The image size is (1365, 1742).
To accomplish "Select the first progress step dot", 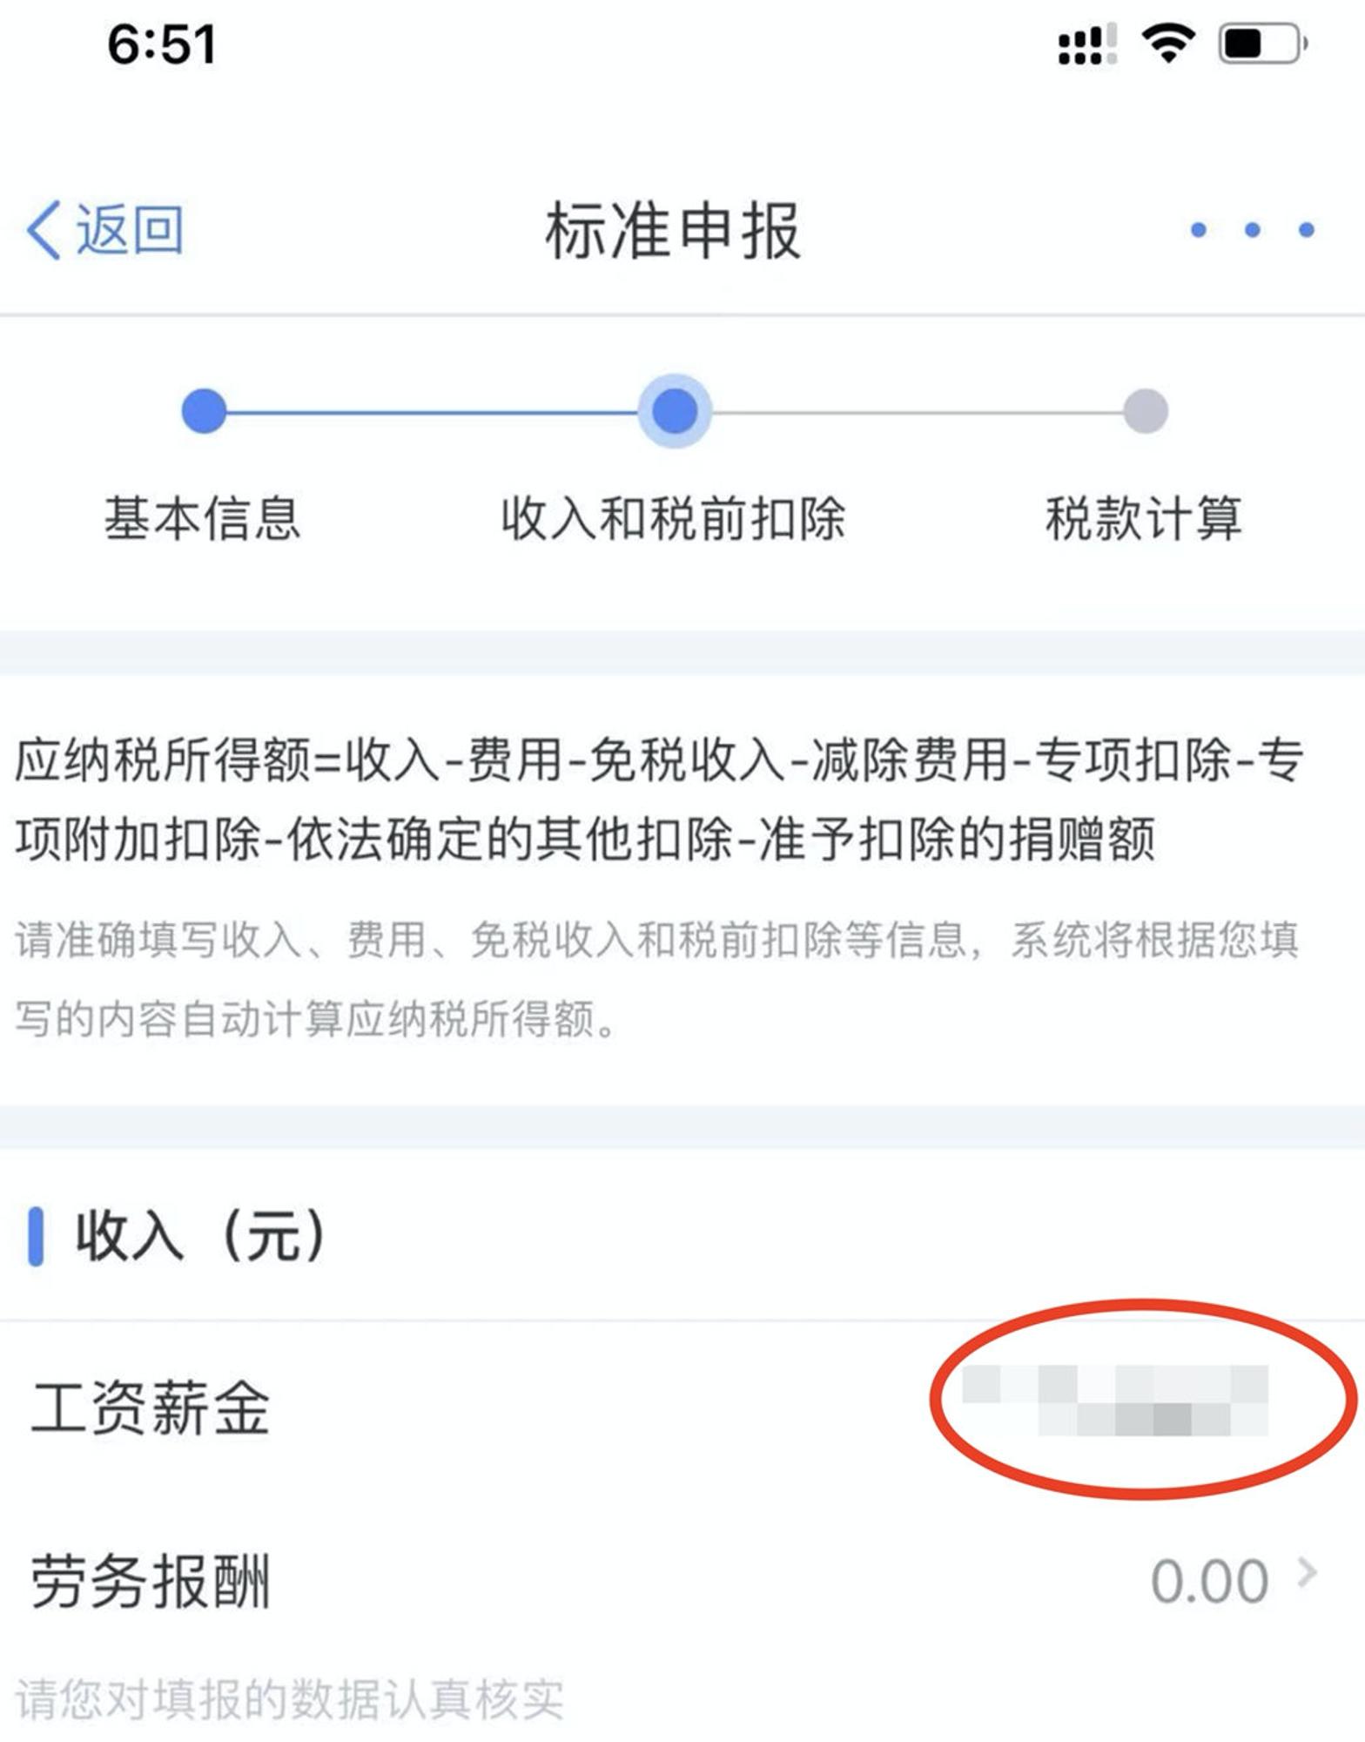I will [x=204, y=411].
